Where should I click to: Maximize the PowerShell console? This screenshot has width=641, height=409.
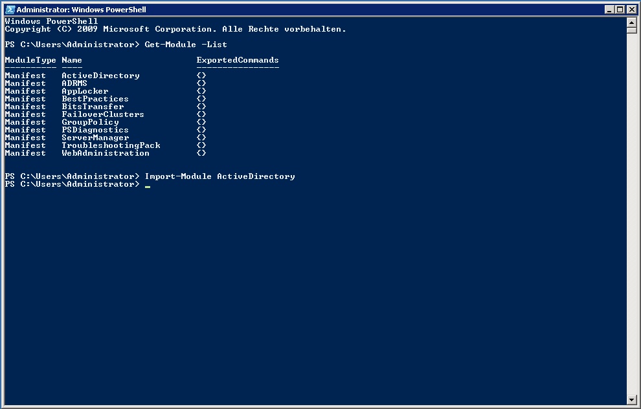[620, 9]
